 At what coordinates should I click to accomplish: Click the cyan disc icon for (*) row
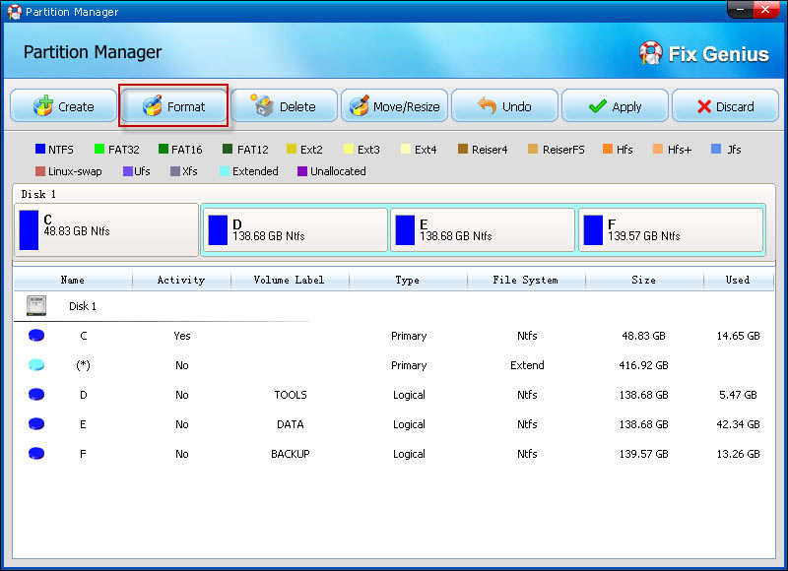tap(36, 365)
